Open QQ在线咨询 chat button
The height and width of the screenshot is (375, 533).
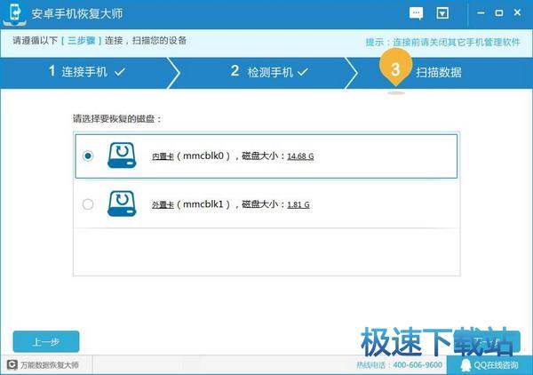(489, 365)
